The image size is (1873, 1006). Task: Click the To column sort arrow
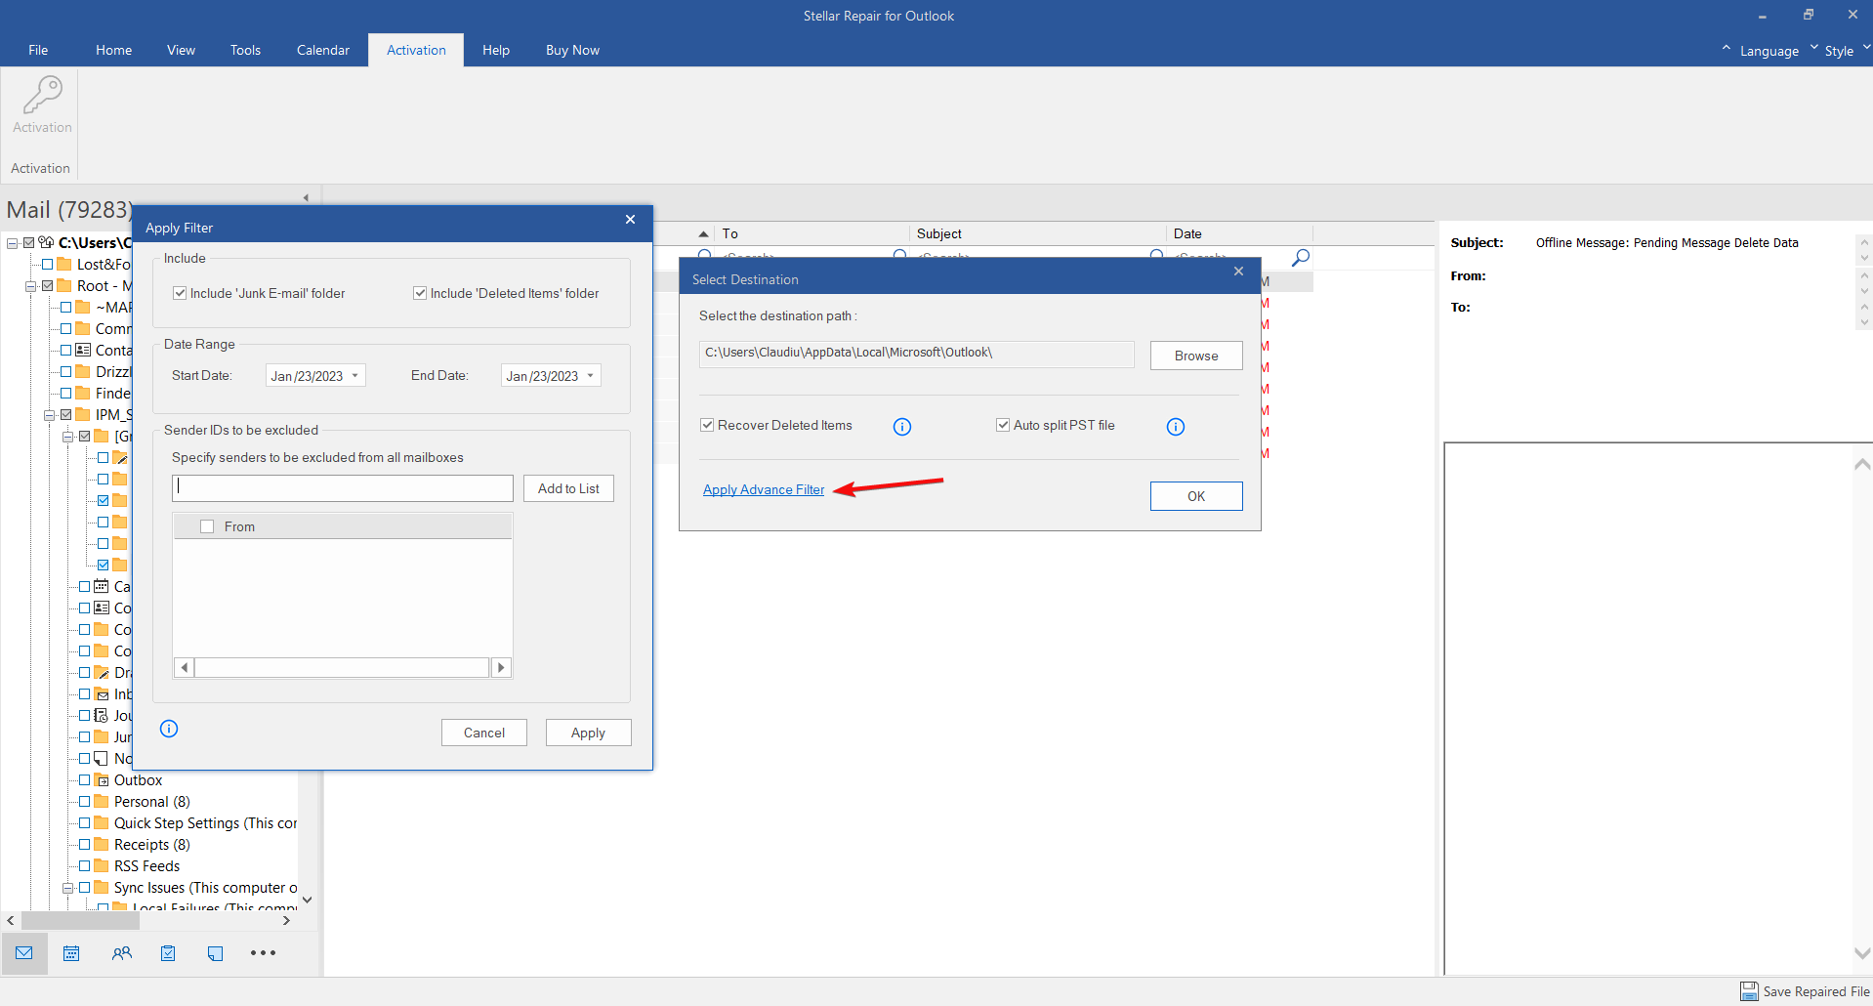click(x=703, y=234)
